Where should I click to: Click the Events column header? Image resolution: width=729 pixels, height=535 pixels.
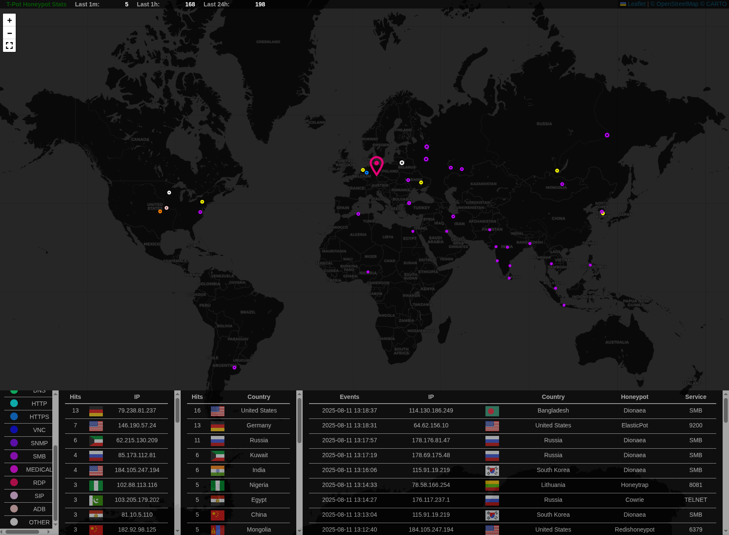(x=349, y=397)
